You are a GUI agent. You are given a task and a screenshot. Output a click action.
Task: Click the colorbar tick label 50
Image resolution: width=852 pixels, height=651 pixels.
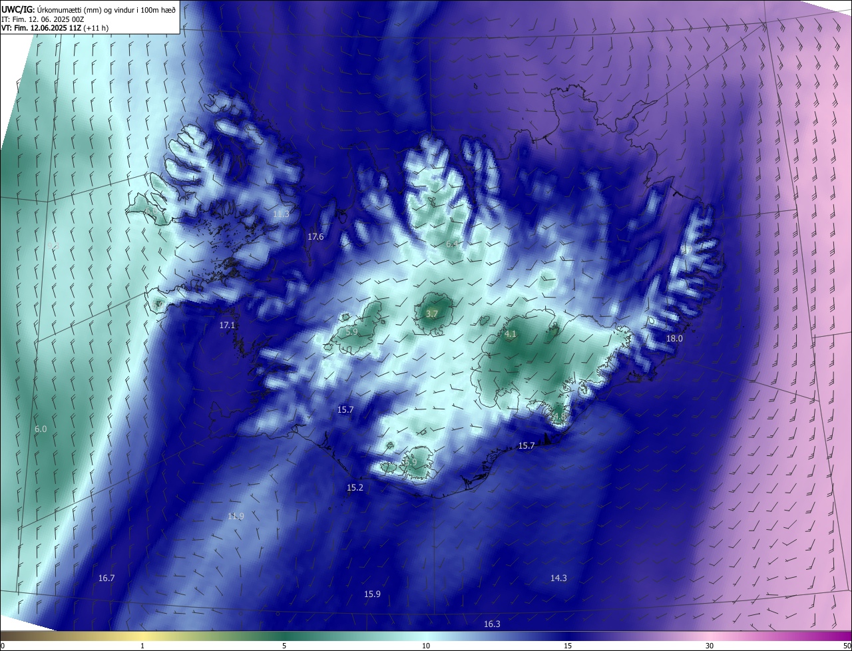coord(847,646)
